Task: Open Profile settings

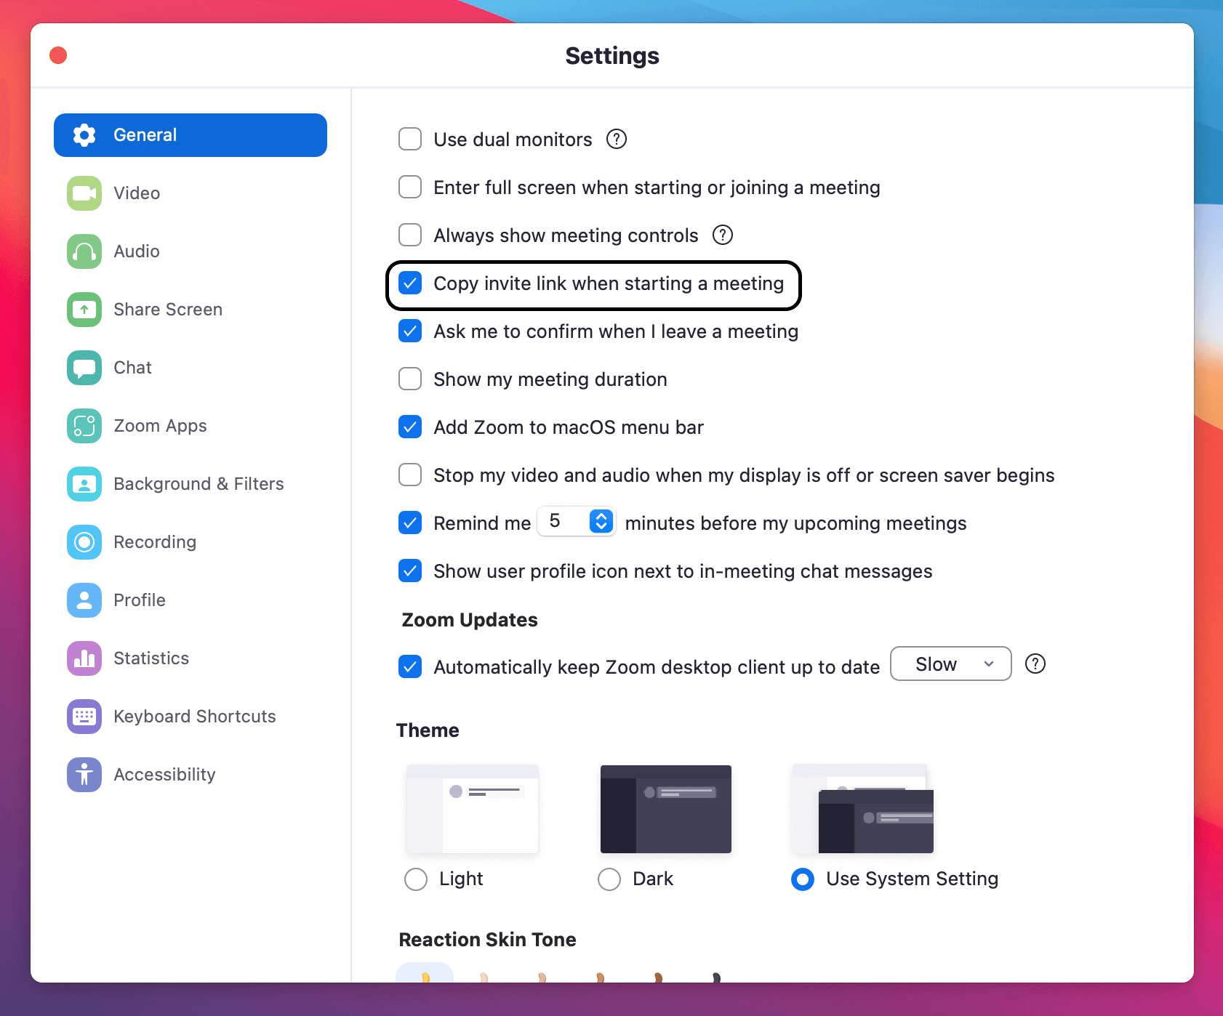Action: click(x=191, y=600)
